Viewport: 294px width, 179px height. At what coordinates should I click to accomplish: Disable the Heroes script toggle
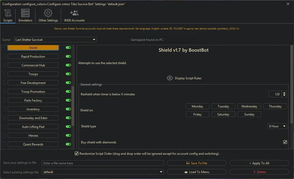pos(68,135)
